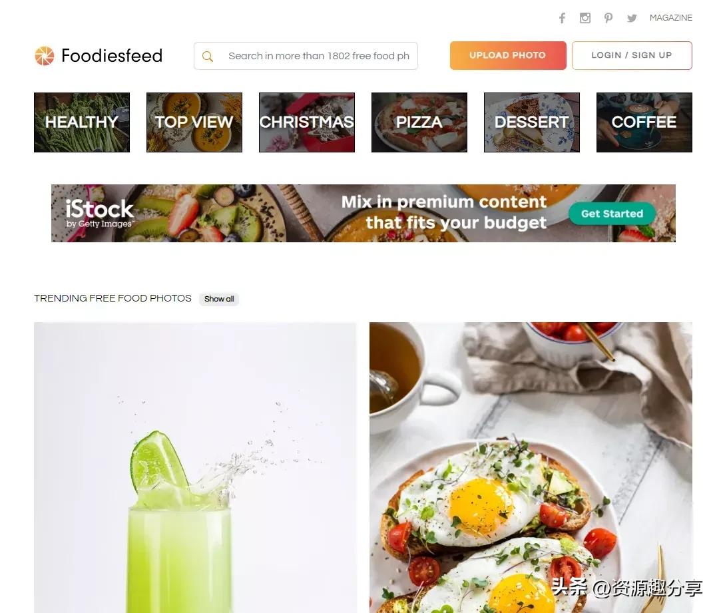The height and width of the screenshot is (613, 719).
Task: Open the Facebook social icon
Action: (x=562, y=18)
